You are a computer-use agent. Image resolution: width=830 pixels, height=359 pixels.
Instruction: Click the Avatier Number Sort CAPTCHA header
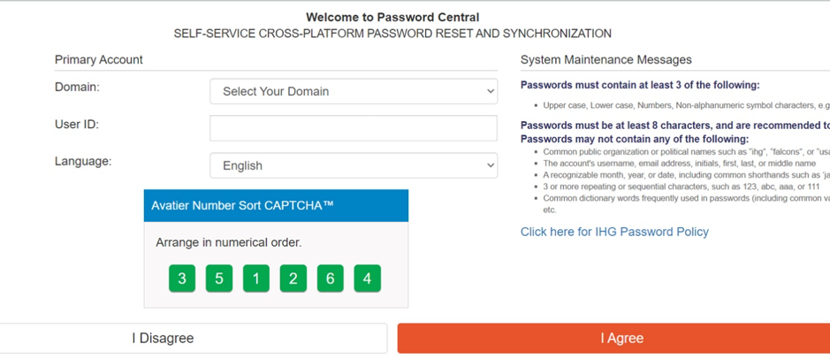pos(242,205)
